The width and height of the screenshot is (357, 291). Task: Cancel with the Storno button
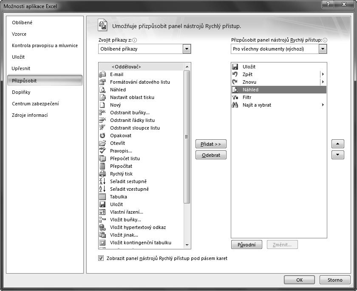(335, 280)
